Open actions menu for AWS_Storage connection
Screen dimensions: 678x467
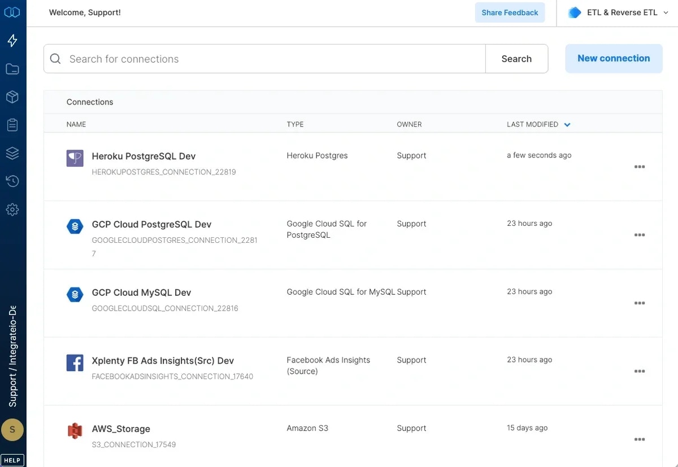640,439
